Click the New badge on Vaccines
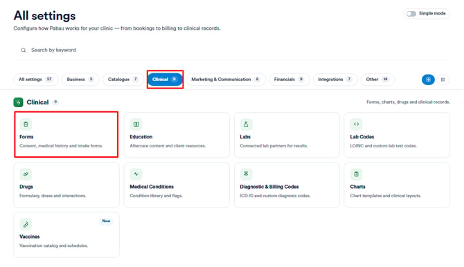Viewport: 464px width, 267px height. point(106,221)
